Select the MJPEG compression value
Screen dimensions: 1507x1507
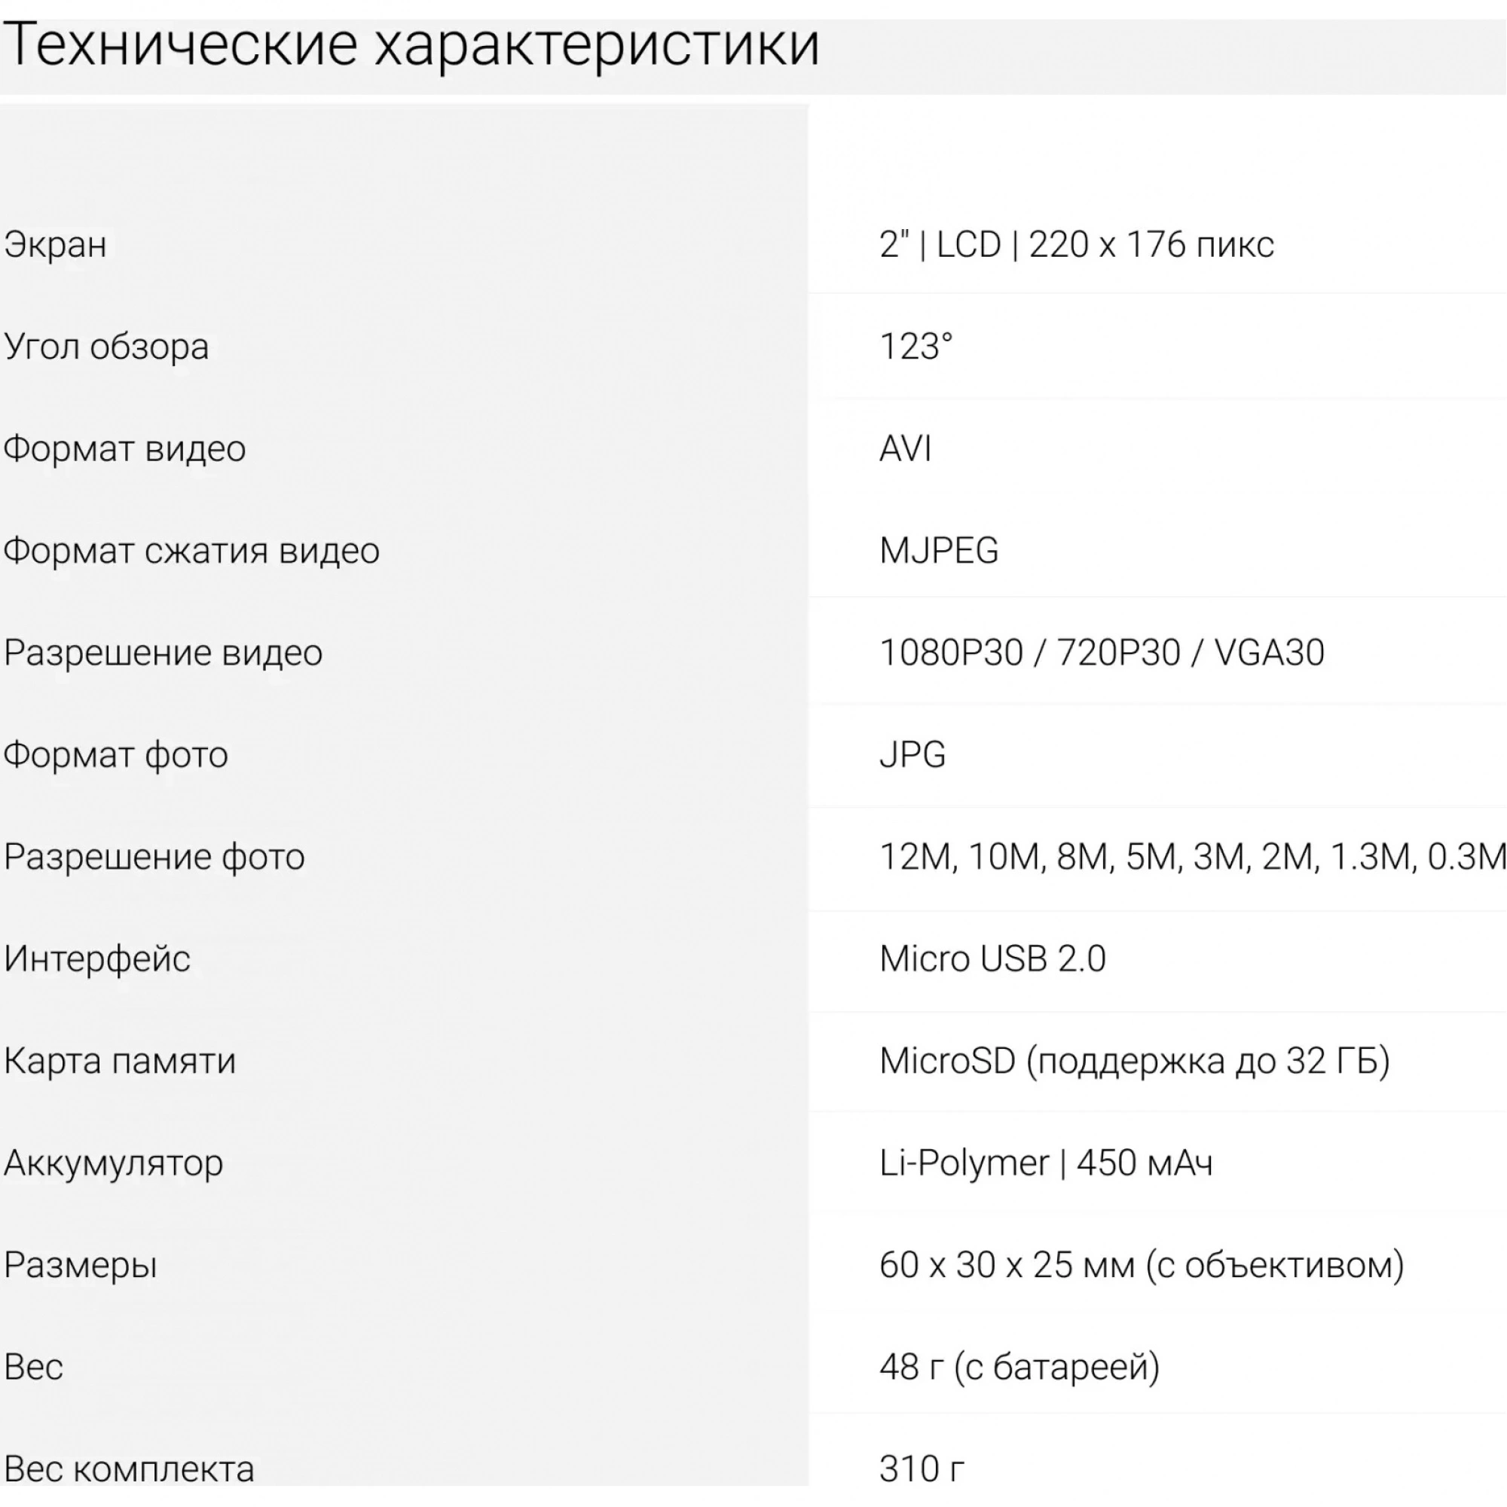[x=938, y=552]
